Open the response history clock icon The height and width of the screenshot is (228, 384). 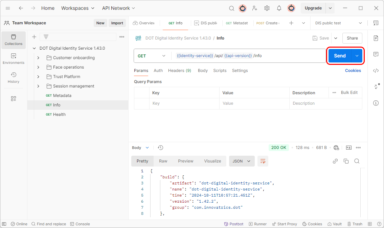(160, 148)
